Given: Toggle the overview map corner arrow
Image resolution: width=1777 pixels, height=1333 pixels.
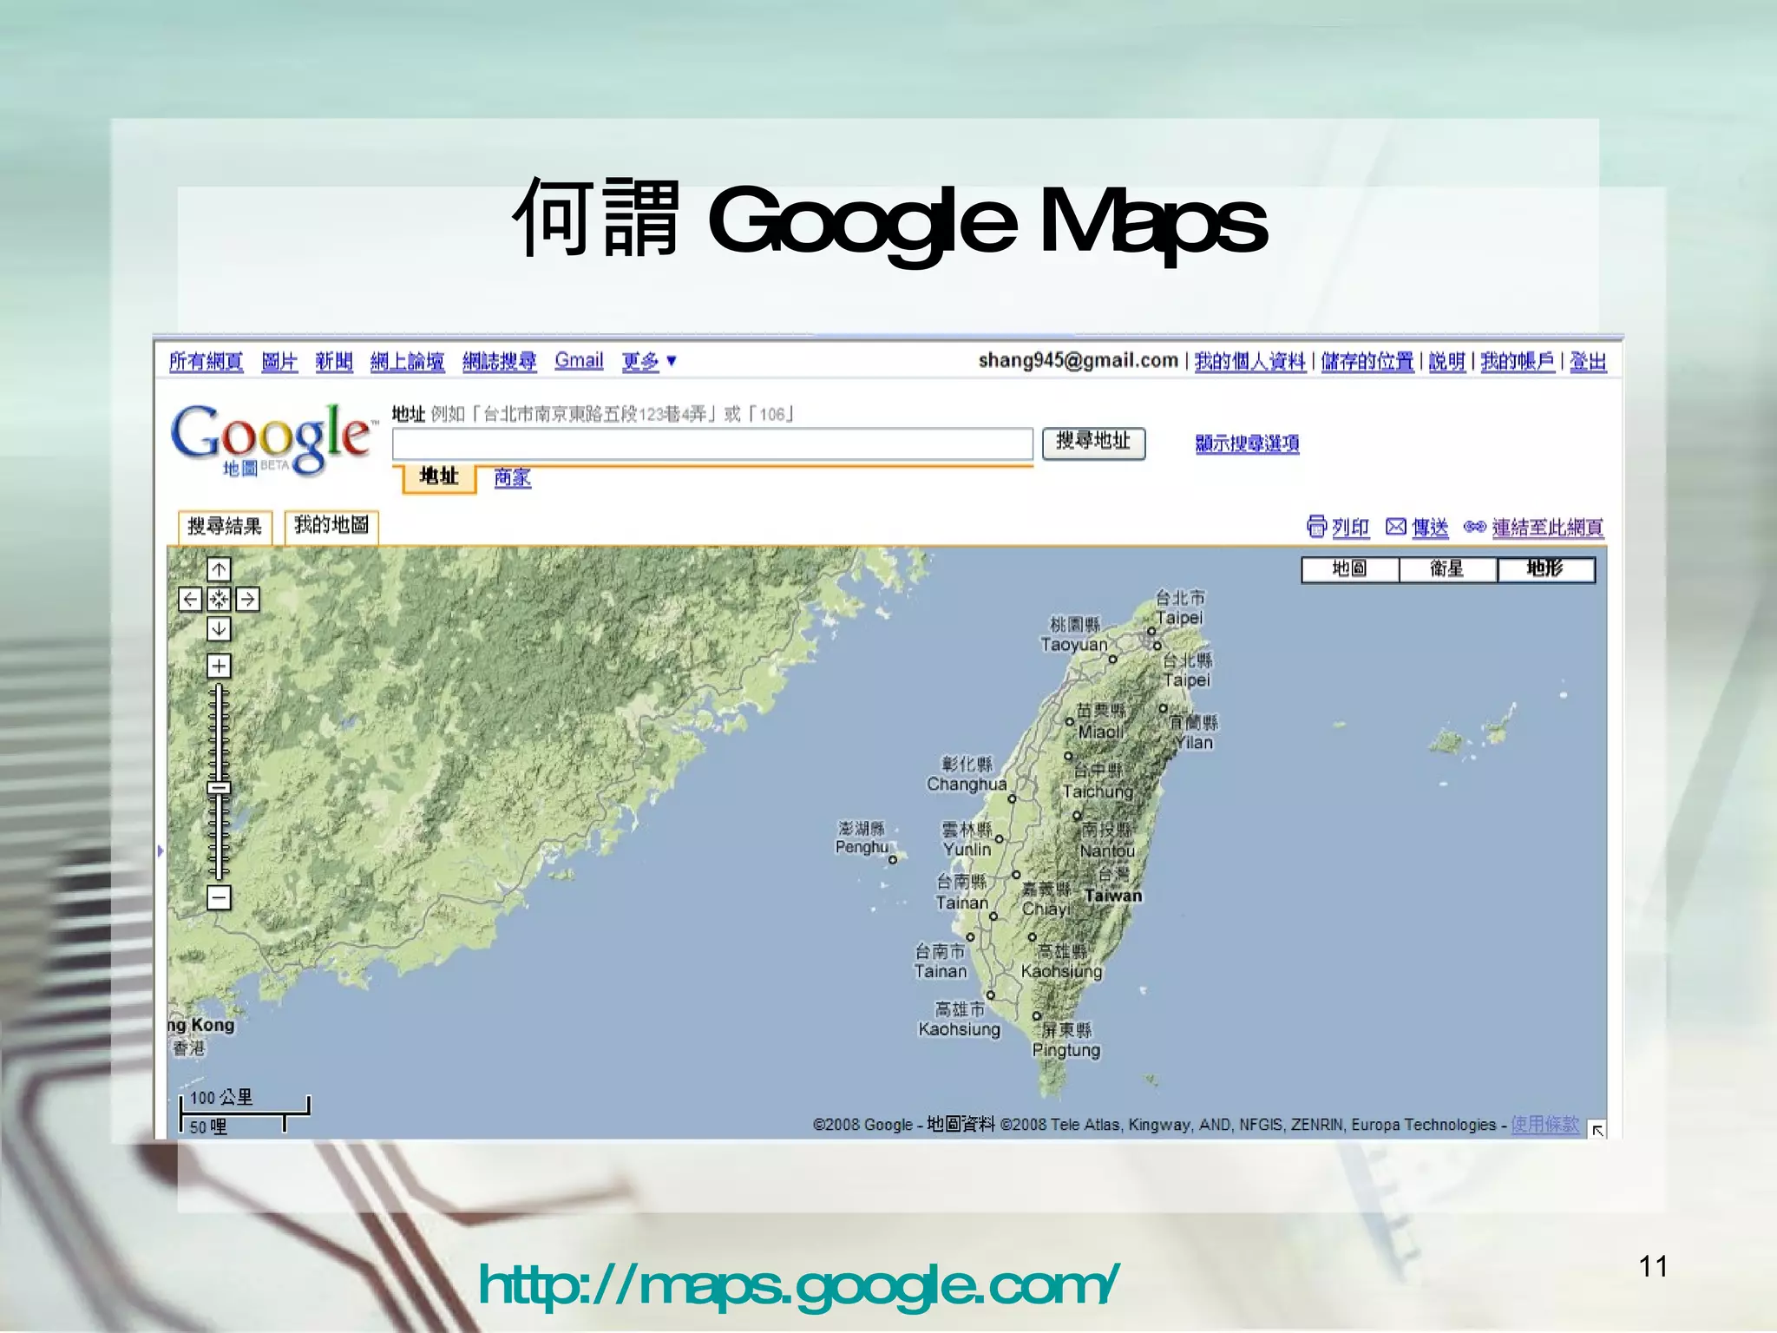Looking at the screenshot, I should (1597, 1130).
